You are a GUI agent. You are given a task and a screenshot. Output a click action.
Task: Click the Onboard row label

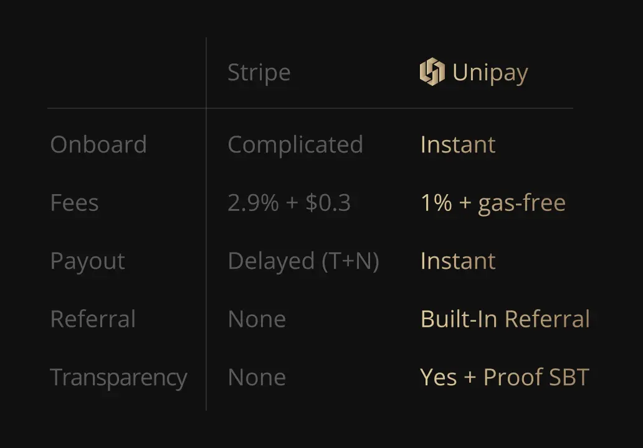coord(98,145)
